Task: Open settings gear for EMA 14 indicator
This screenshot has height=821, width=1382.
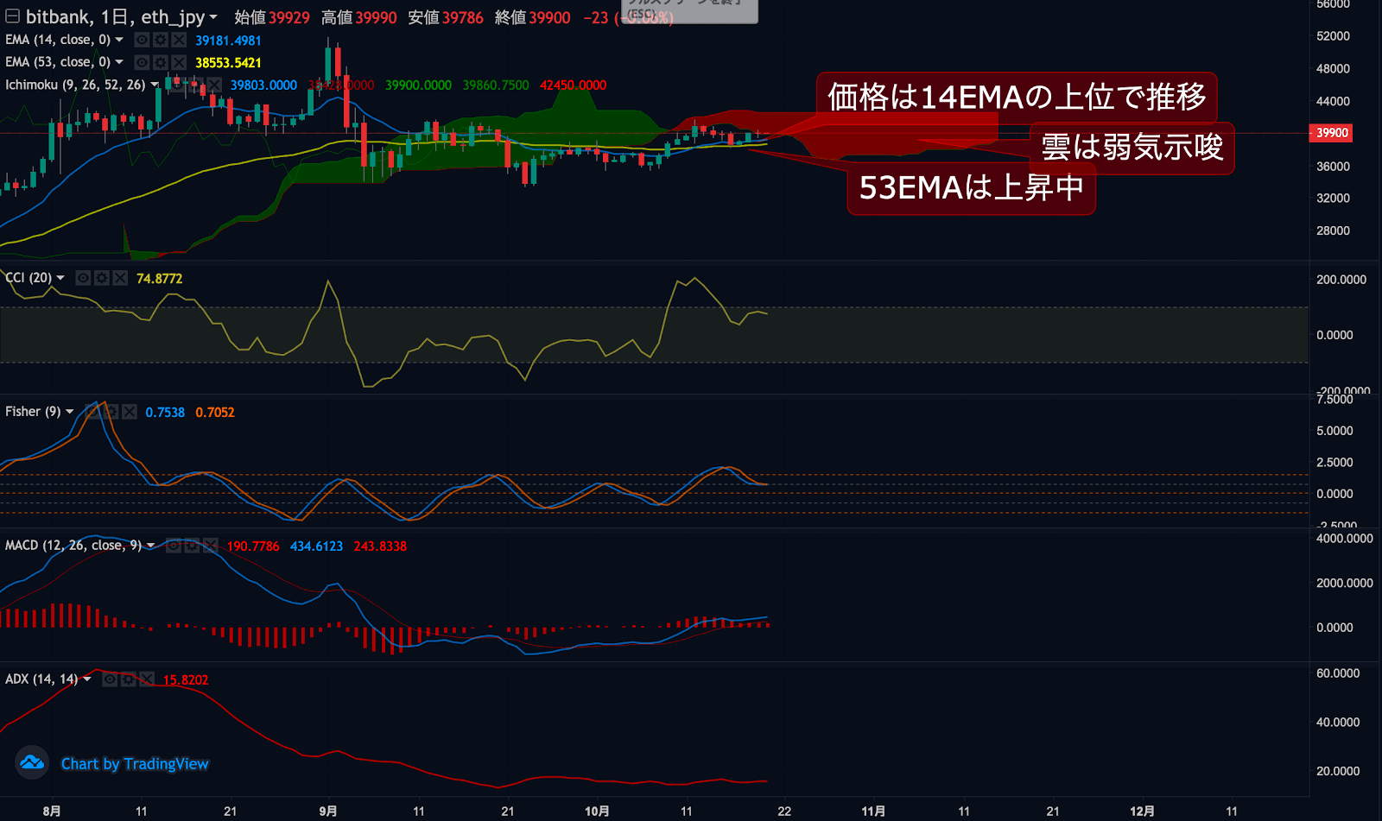Action: point(160,40)
